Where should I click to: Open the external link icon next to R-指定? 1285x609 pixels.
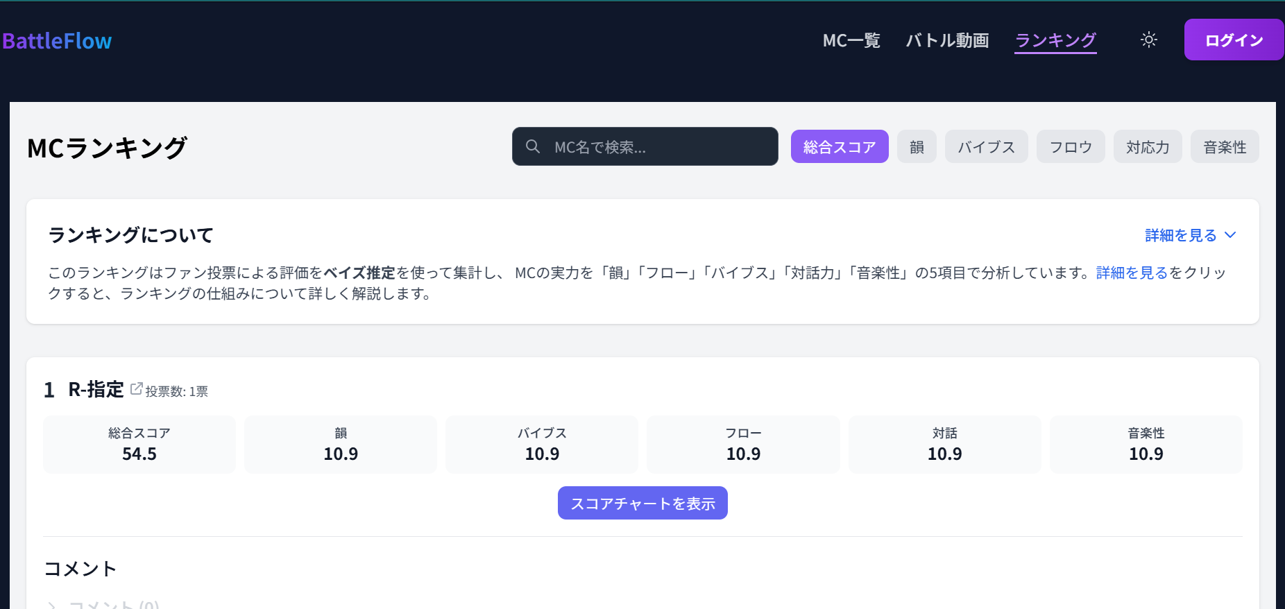click(137, 388)
